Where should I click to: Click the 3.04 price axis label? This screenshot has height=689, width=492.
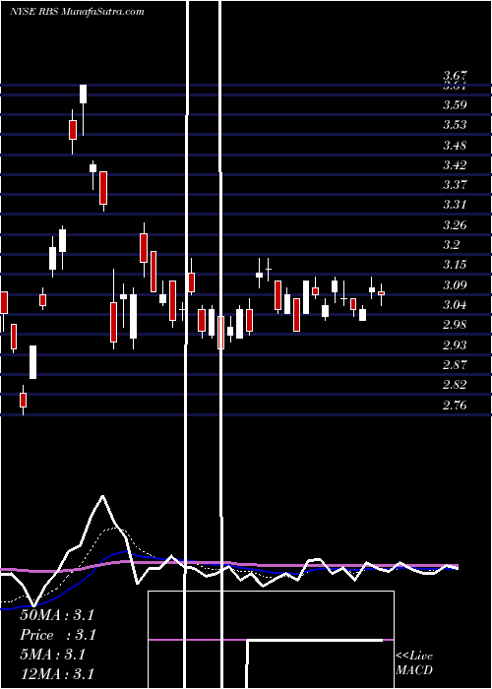click(455, 305)
